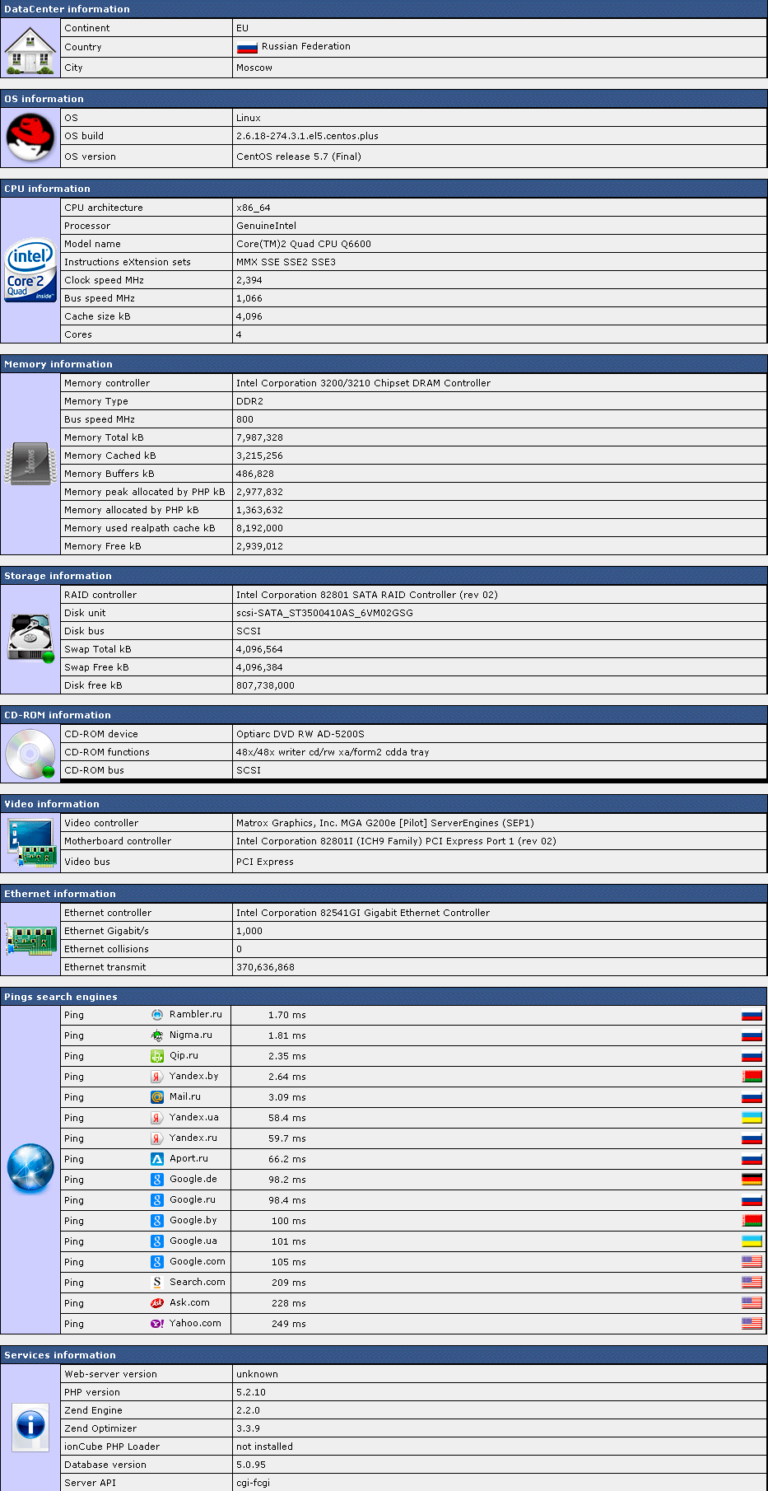Open the Google.com link
This screenshot has height=1491, width=768.
(x=198, y=1262)
